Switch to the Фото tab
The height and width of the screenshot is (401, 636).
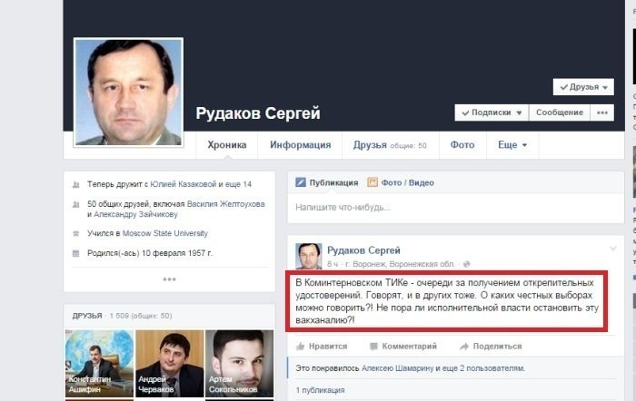pyautogui.click(x=462, y=145)
